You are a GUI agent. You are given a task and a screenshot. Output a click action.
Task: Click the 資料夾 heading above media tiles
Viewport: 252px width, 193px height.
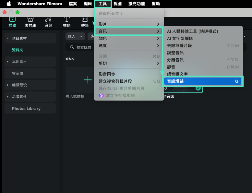[70, 59]
